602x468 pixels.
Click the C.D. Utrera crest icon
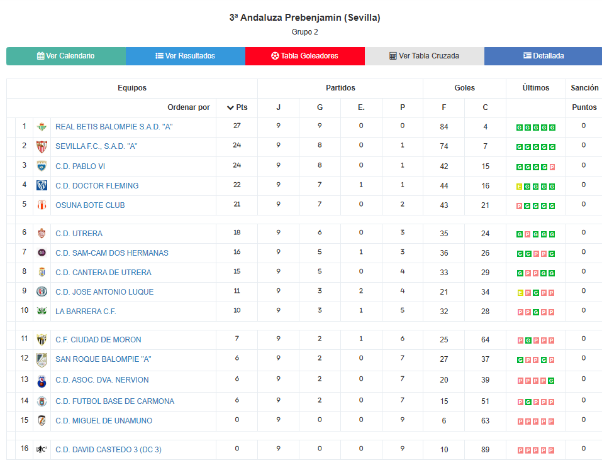(42, 234)
